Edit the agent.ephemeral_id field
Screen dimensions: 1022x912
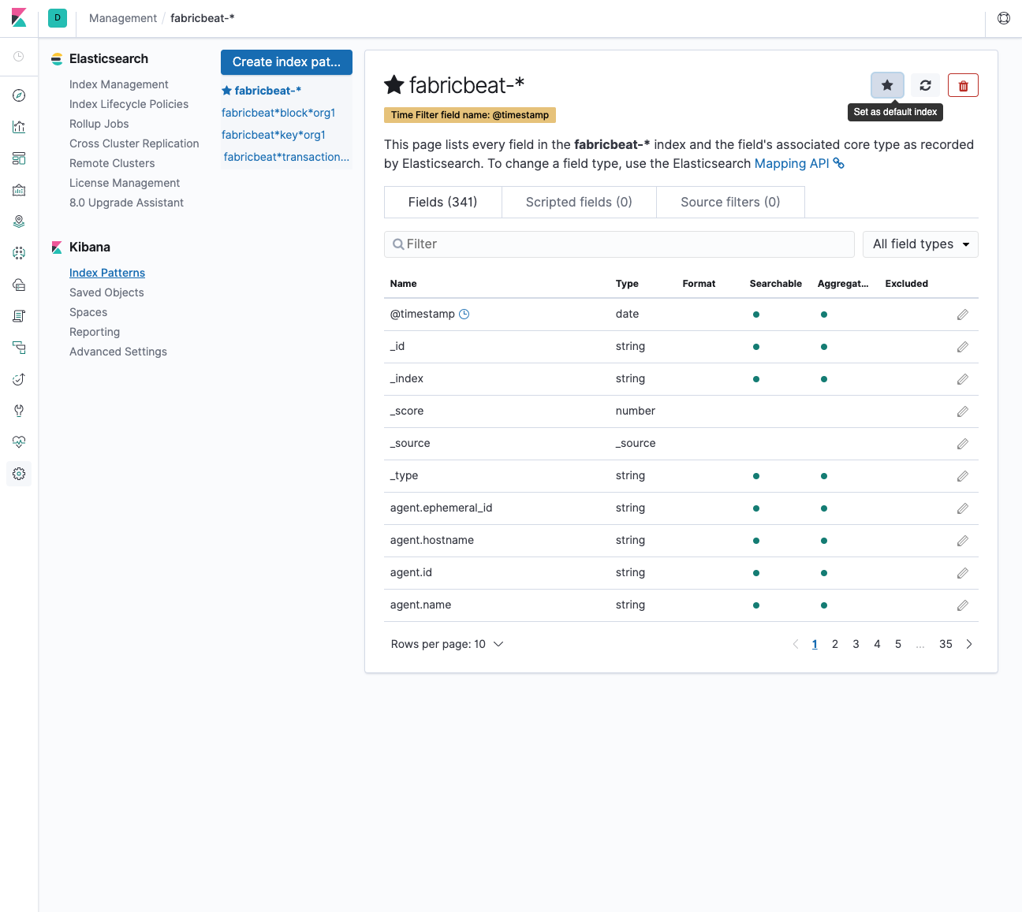click(963, 508)
